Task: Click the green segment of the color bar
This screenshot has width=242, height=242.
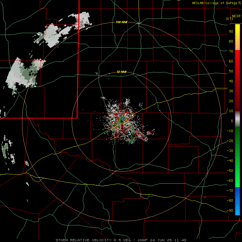Action: click(x=237, y=157)
